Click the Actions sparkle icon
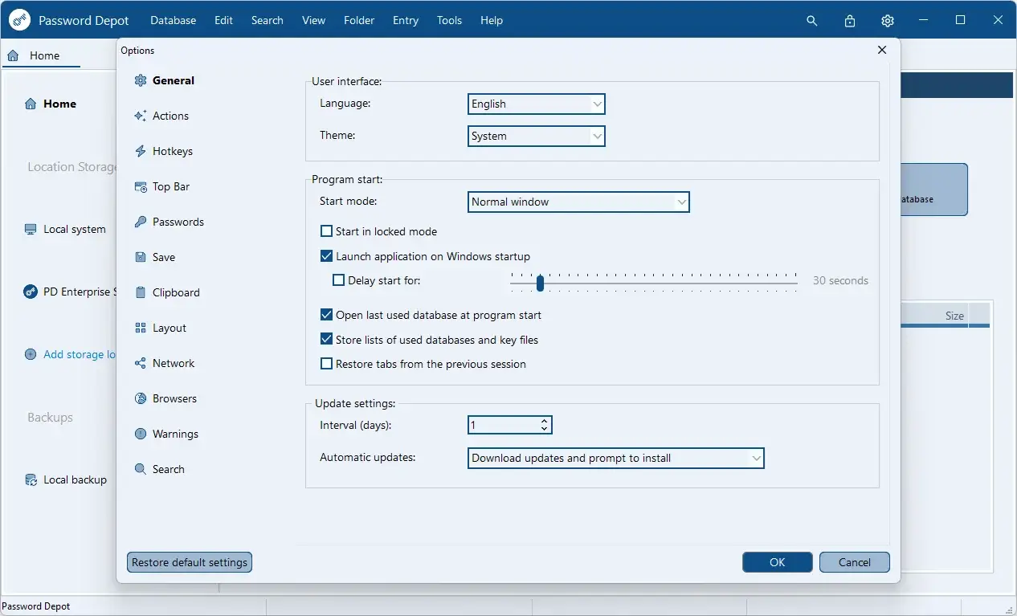 (141, 116)
